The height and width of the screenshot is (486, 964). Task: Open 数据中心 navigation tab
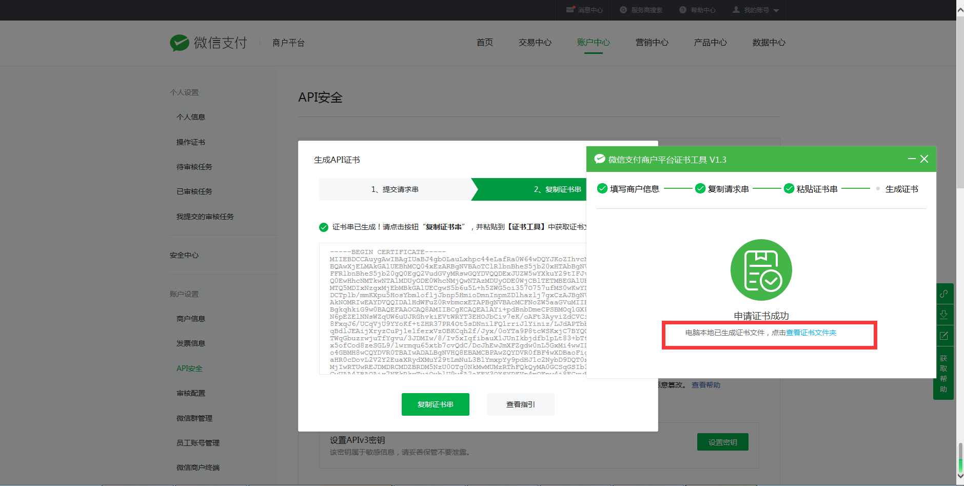coord(769,43)
